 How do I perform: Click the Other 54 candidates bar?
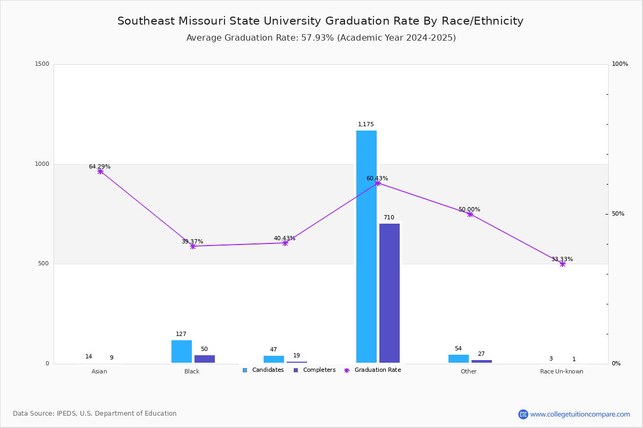[x=459, y=359]
